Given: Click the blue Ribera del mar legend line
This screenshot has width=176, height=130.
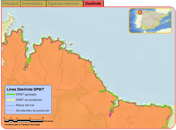Looking at the screenshot, I should (11, 105).
